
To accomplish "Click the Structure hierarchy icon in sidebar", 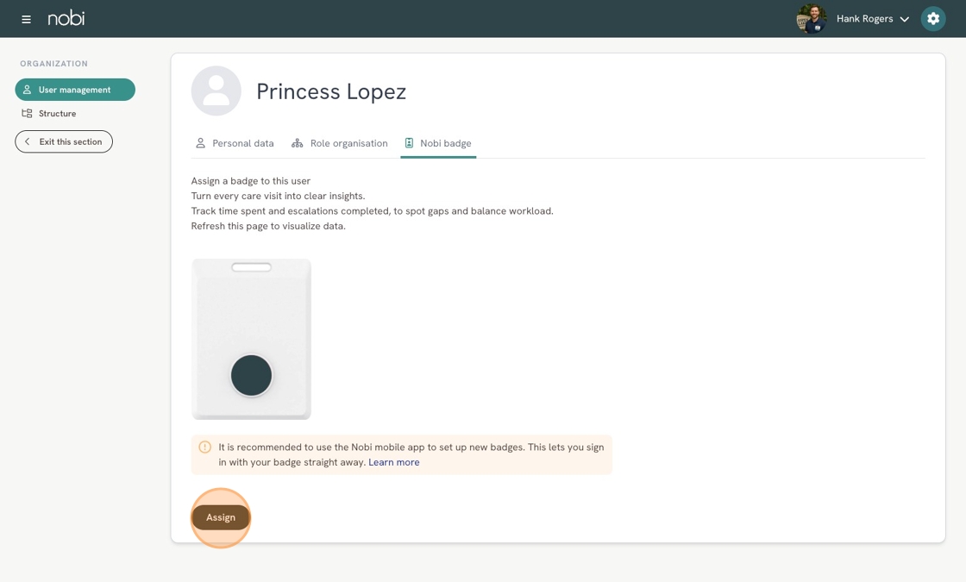I will click(x=27, y=113).
